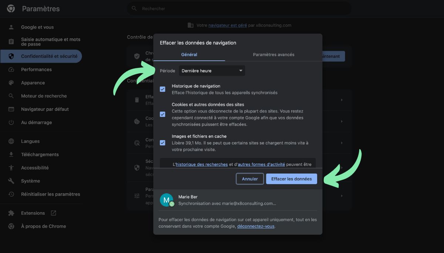Click the trash icon in the background settings list
The width and height of the screenshot is (444, 253).
tap(137, 100)
